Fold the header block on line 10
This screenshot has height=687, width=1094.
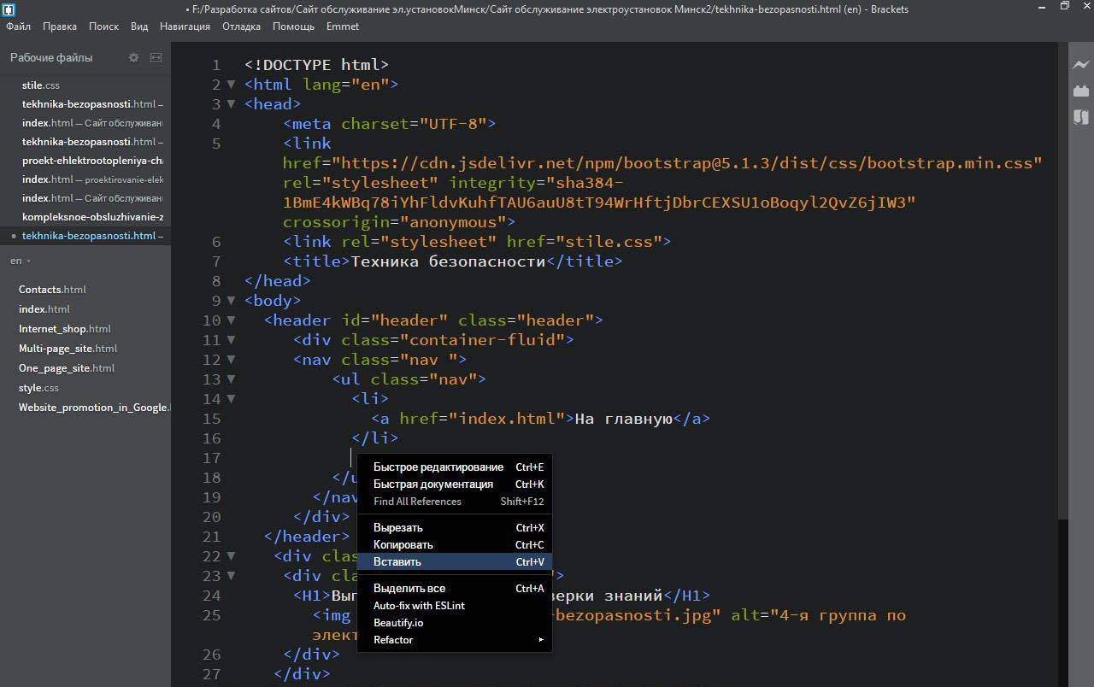tap(231, 320)
